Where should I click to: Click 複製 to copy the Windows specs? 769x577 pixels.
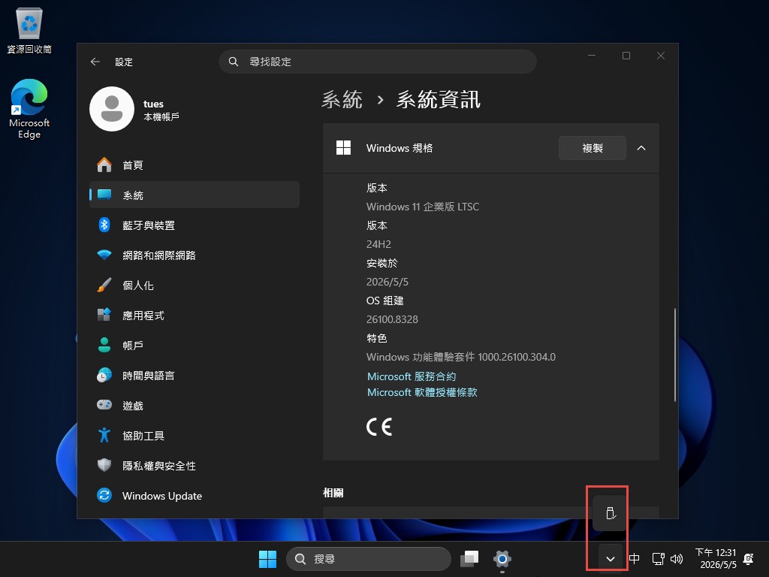coord(593,148)
